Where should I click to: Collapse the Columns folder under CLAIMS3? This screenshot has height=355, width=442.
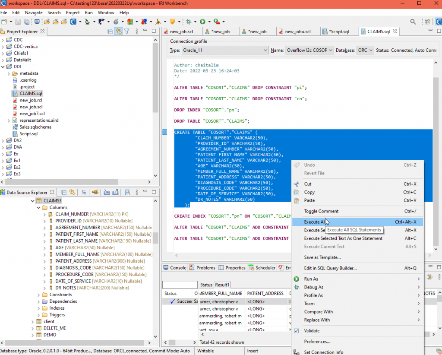(x=38, y=207)
